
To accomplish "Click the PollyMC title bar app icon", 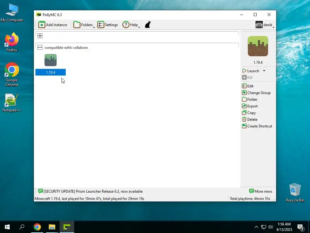I will 39,15.
